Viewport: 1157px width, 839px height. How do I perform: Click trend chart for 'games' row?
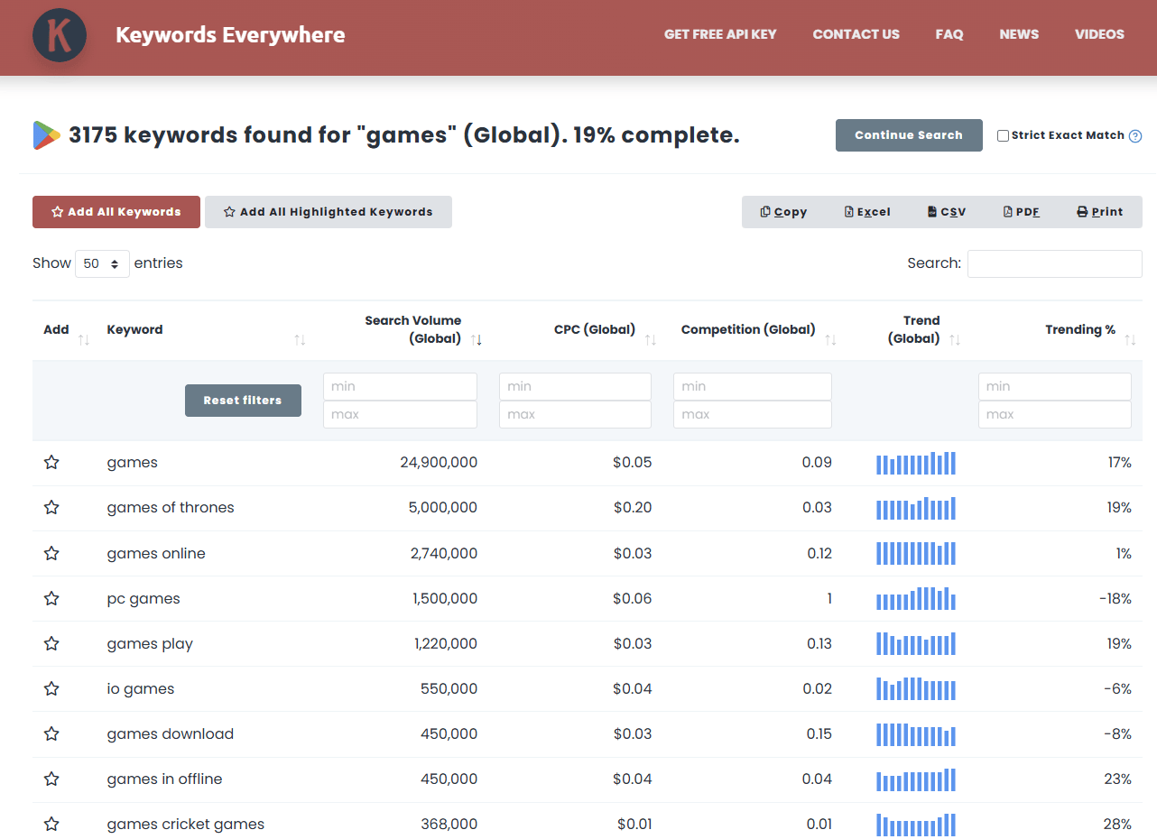tap(916, 463)
